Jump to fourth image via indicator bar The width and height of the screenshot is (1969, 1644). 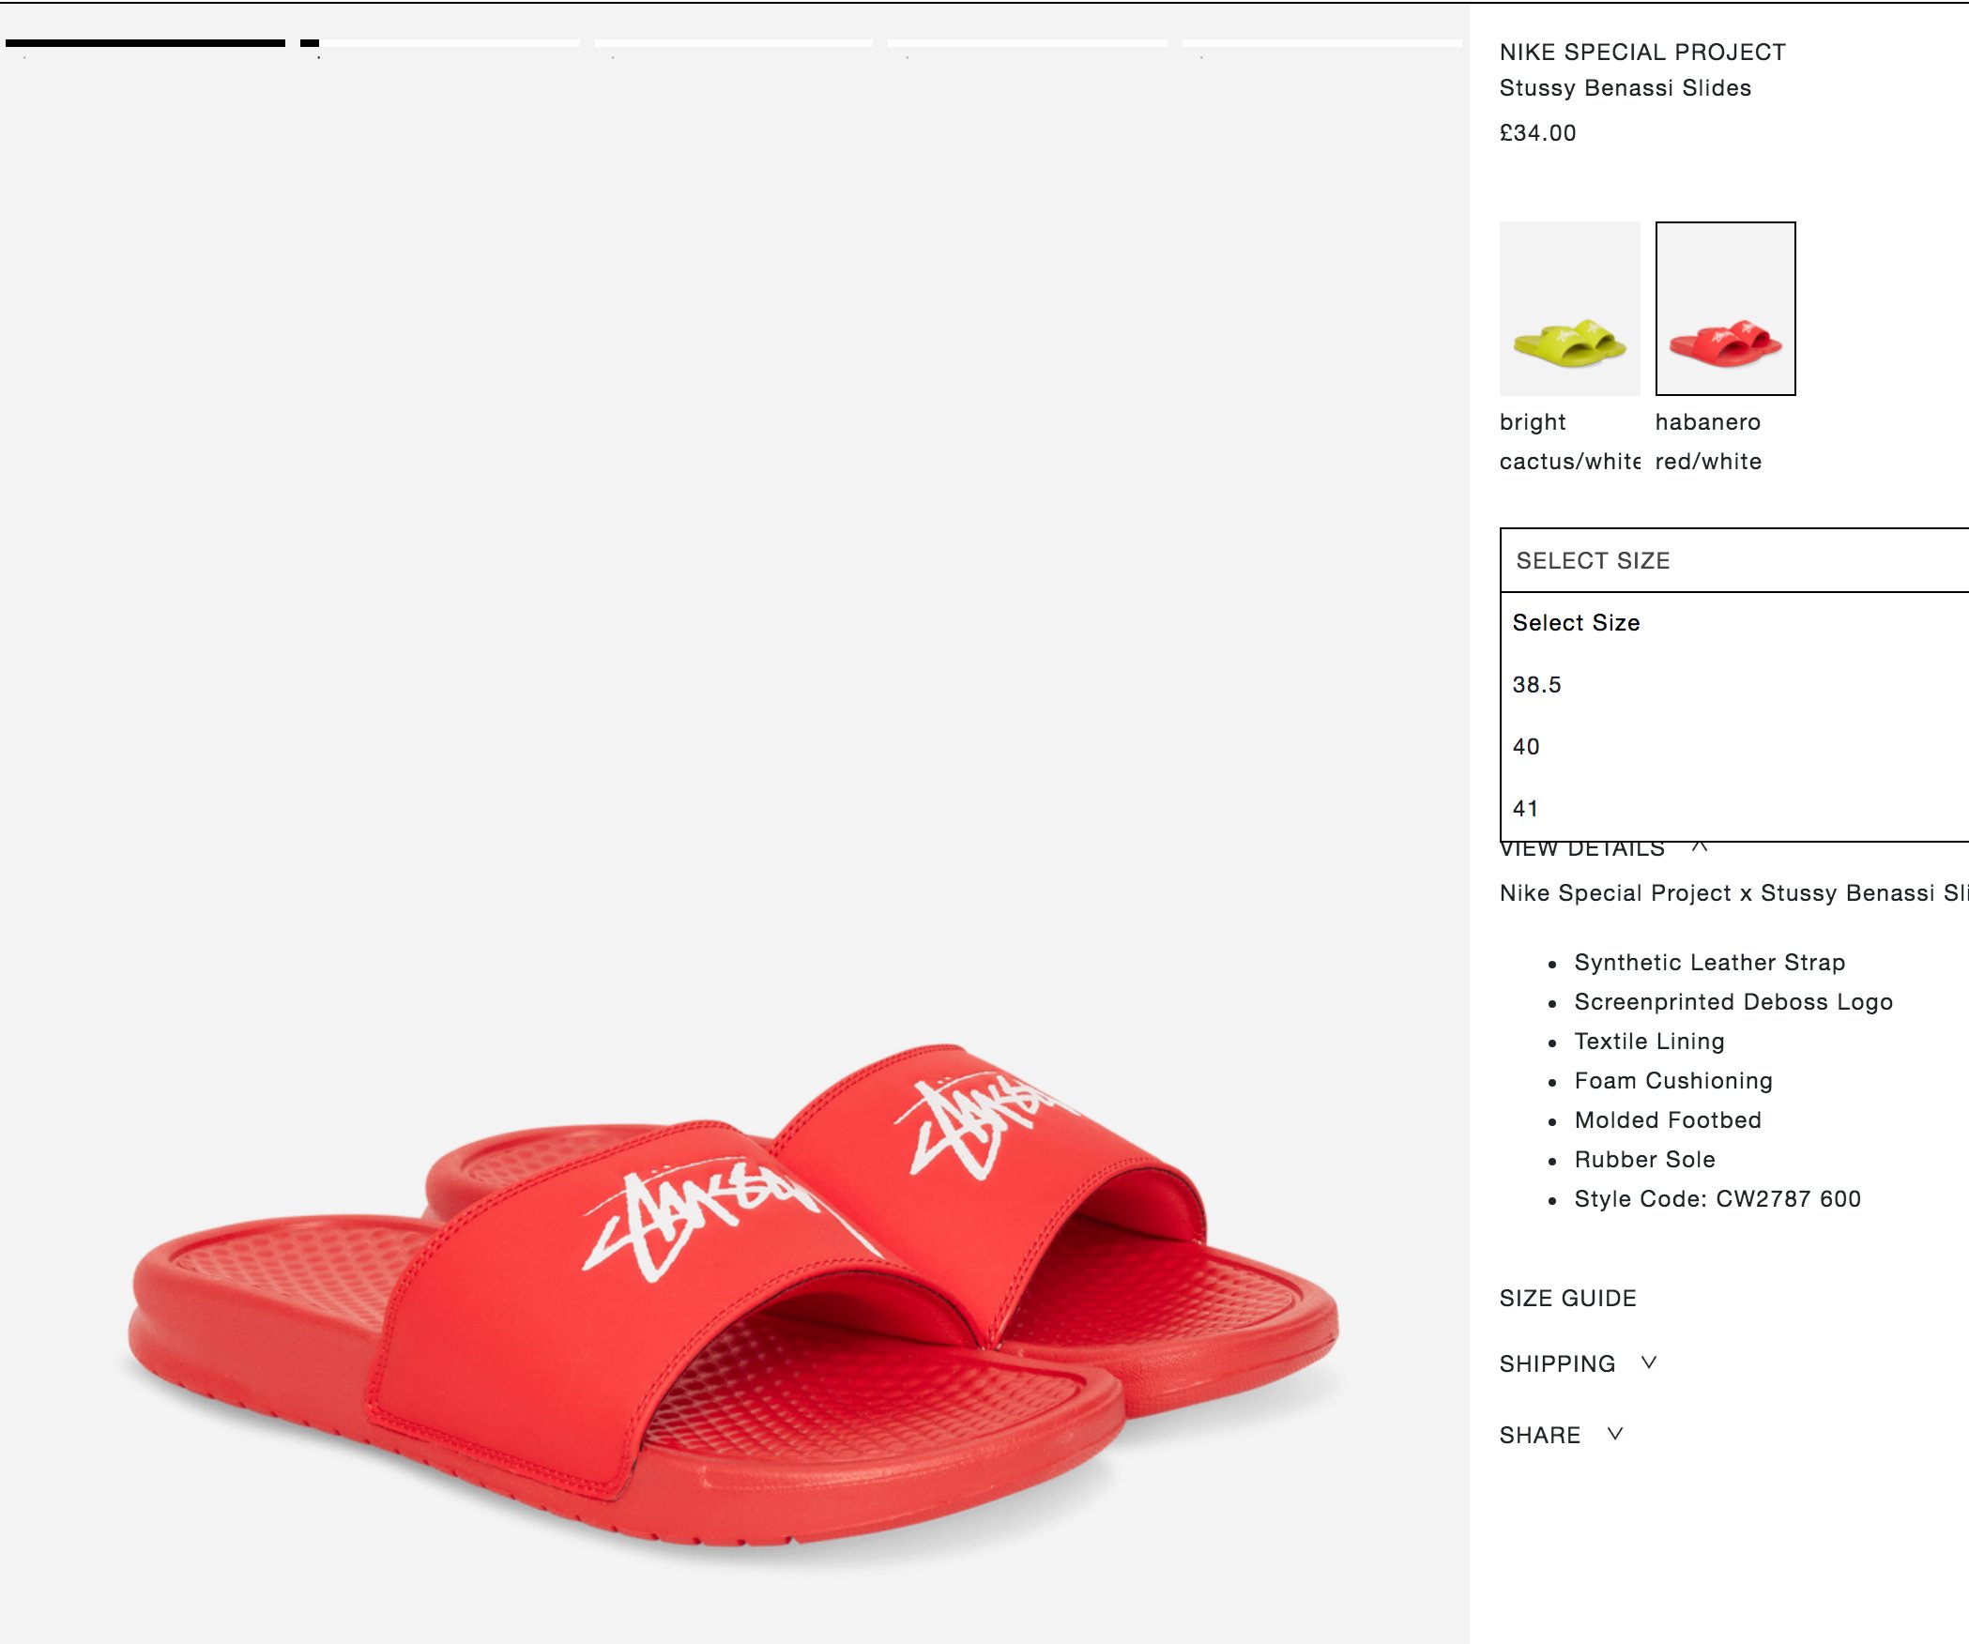pyautogui.click(x=1028, y=43)
